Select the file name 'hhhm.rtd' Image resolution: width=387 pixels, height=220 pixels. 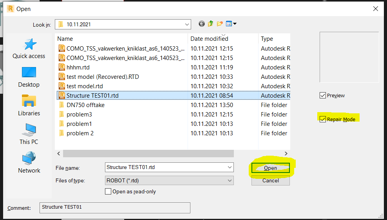[78, 67]
